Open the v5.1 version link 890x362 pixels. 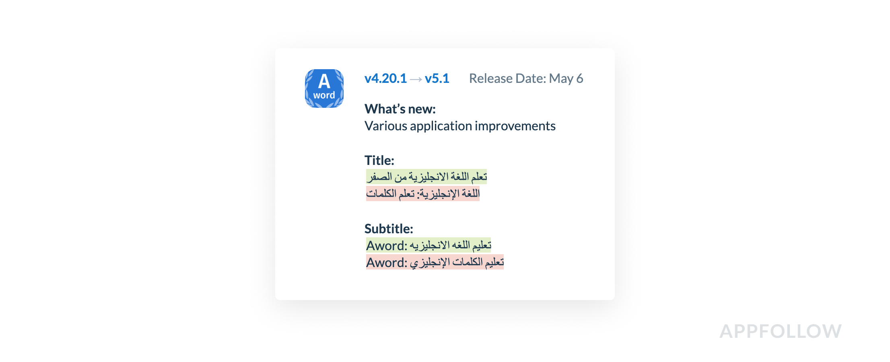tap(437, 78)
